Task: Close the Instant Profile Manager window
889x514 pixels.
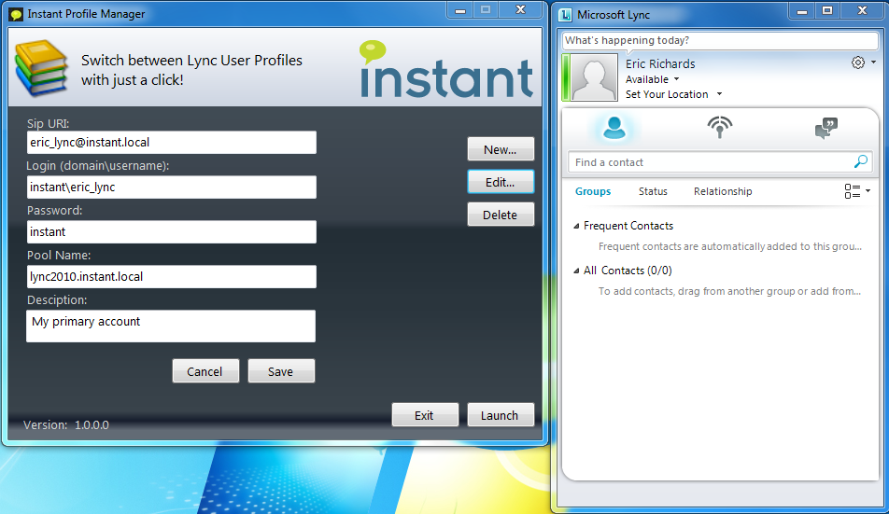Action: [520, 10]
